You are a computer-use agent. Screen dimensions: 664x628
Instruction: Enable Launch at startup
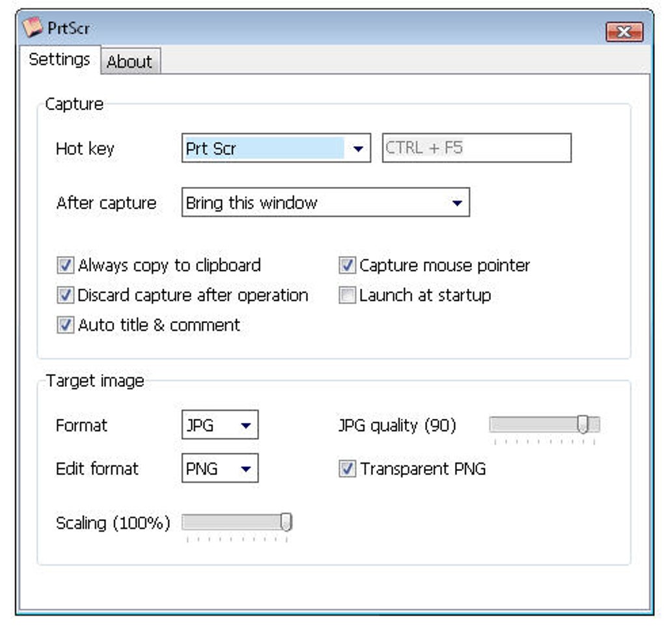coord(347,295)
